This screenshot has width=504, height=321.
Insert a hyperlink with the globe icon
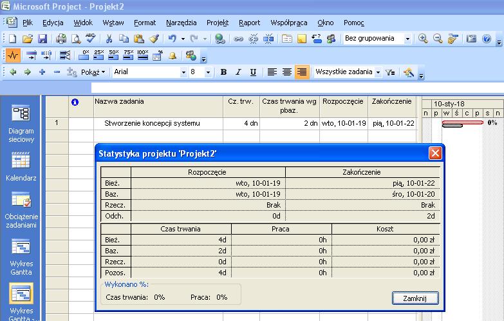220,39
